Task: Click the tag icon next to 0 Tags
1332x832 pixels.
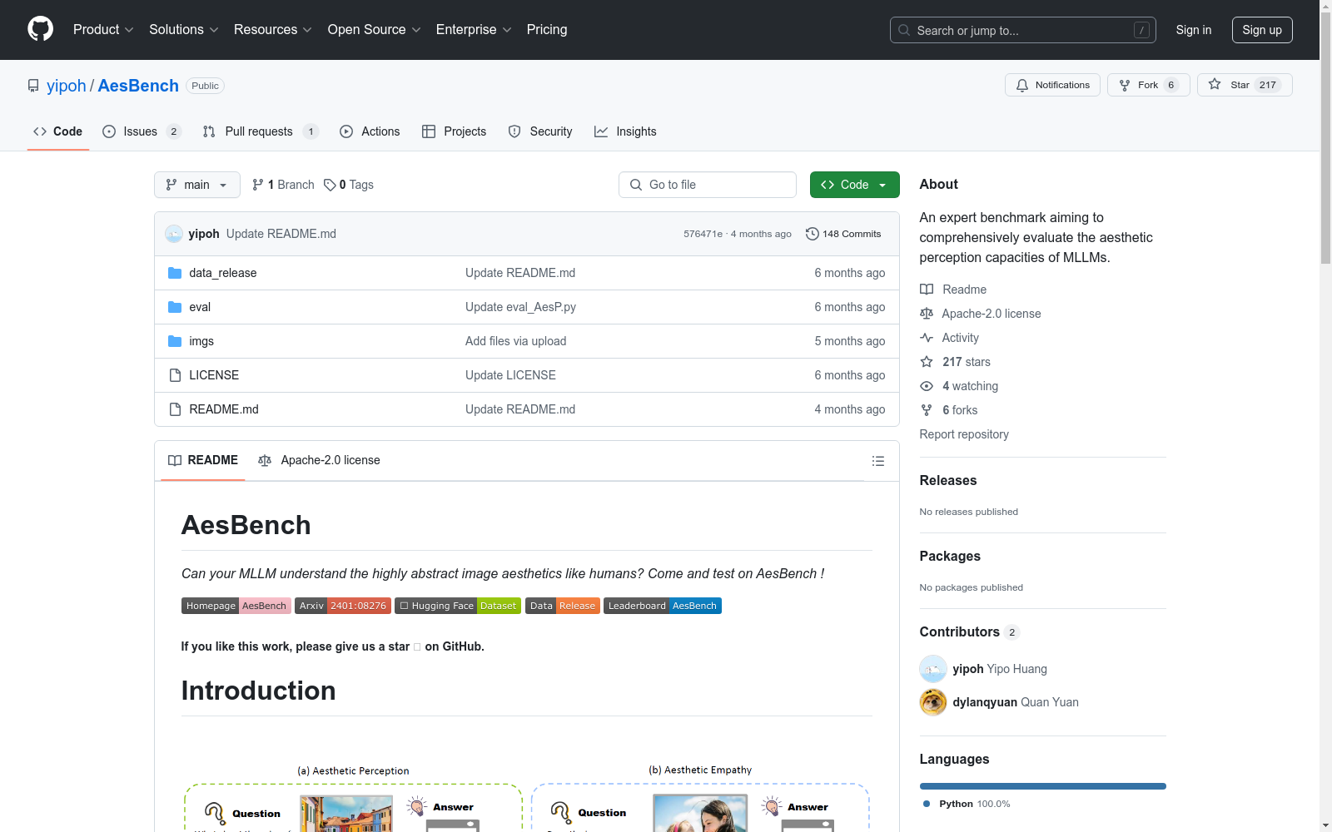Action: tap(330, 185)
